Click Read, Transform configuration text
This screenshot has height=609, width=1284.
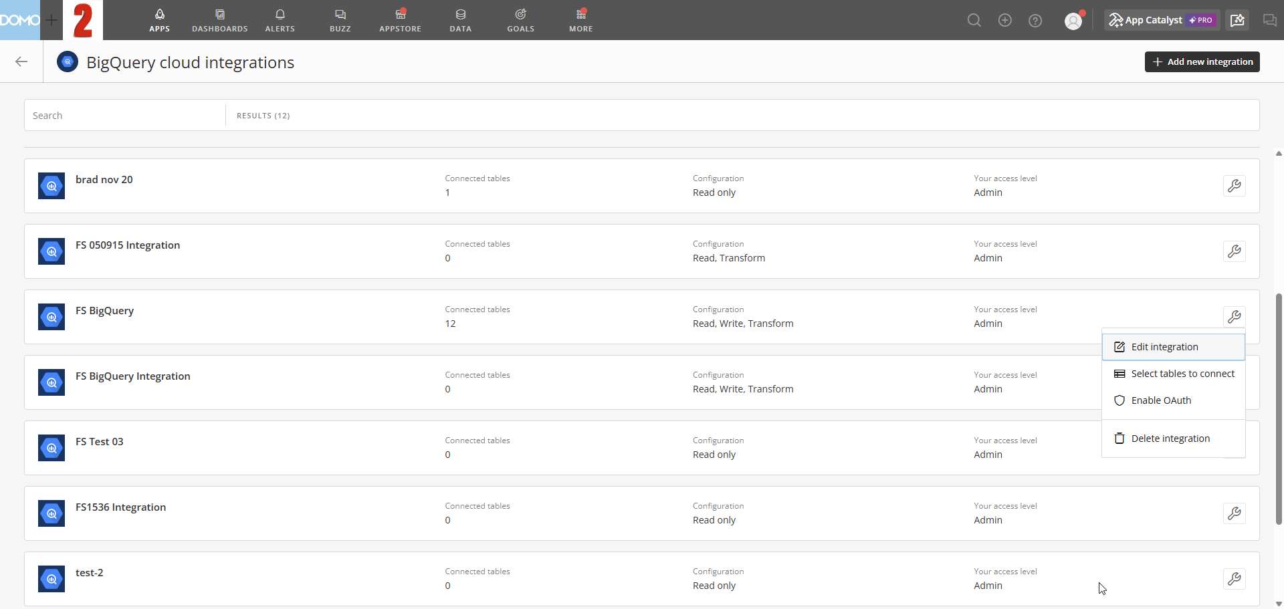(729, 258)
